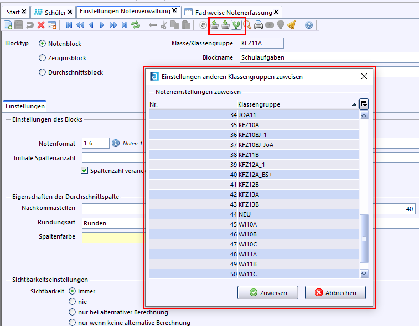Click the printer icon
This screenshot has width=419, height=326.
pyautogui.click(x=258, y=25)
